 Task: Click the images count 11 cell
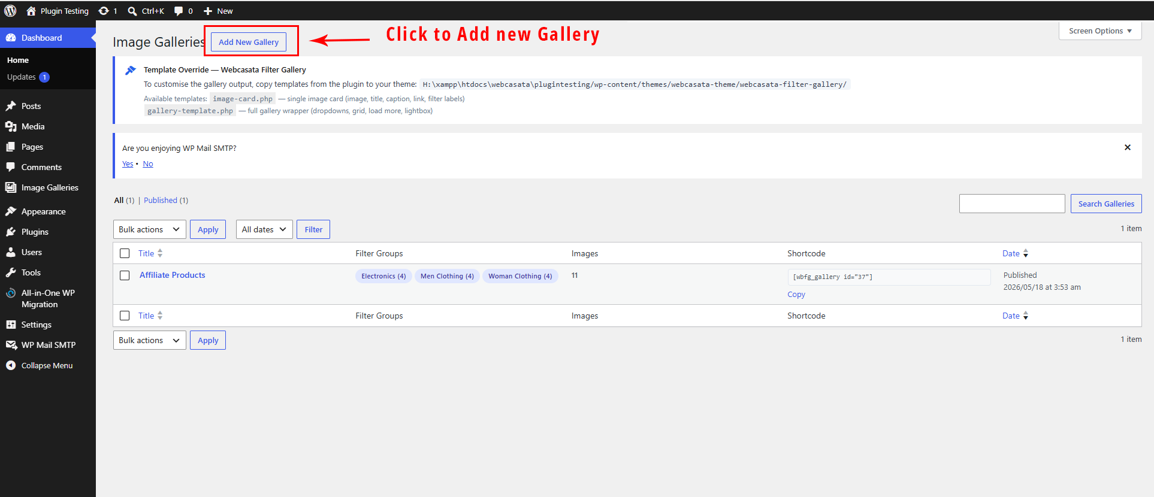click(575, 275)
